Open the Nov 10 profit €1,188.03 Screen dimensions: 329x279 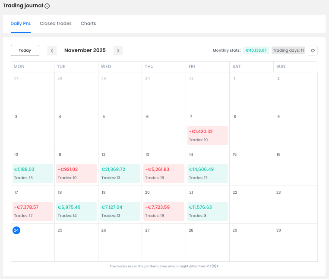point(33,174)
